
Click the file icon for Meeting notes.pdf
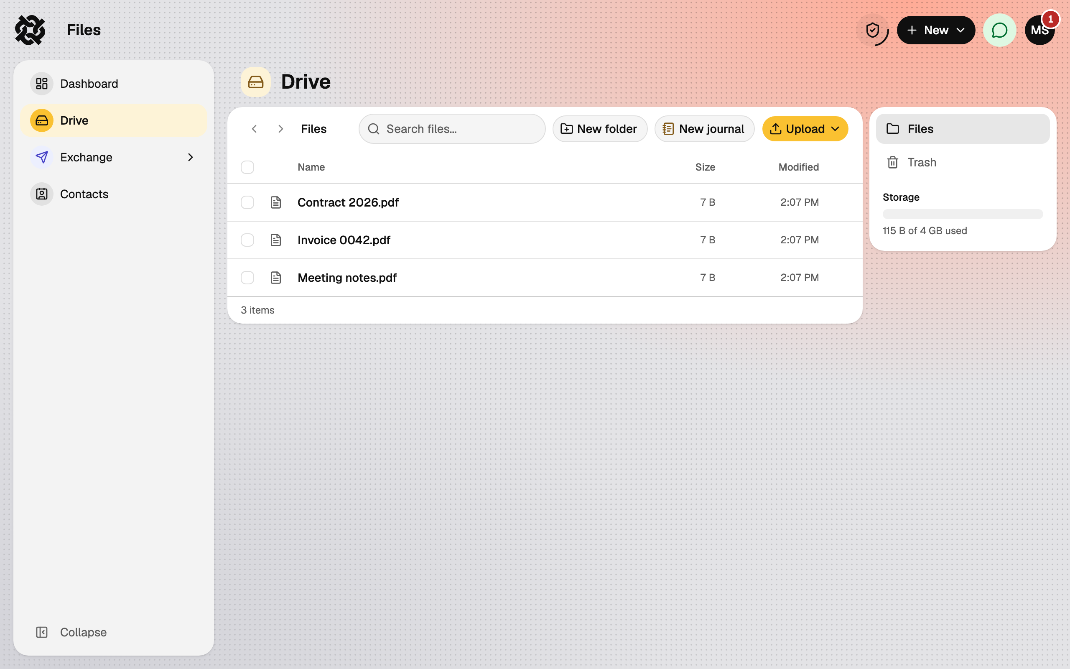(x=276, y=277)
